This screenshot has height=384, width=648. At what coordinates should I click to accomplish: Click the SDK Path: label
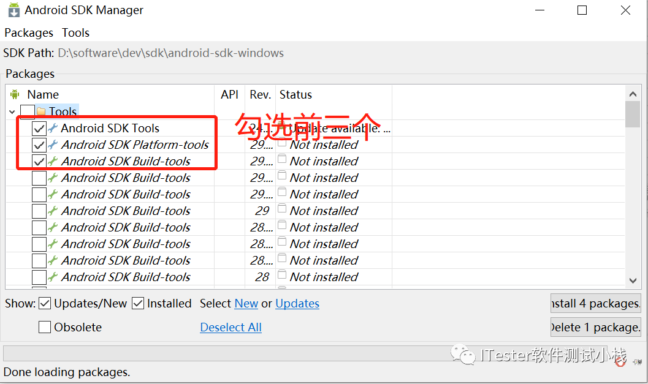click(x=29, y=53)
